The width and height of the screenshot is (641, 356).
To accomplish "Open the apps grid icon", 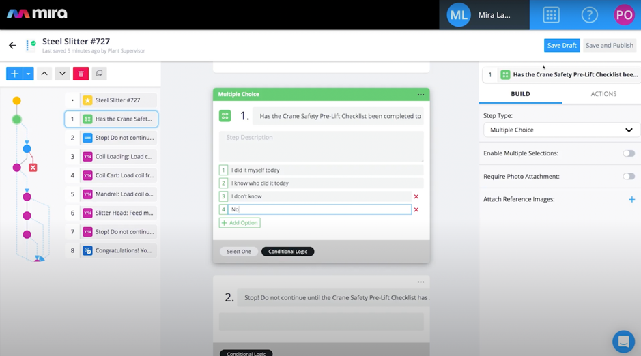I will [x=551, y=15].
